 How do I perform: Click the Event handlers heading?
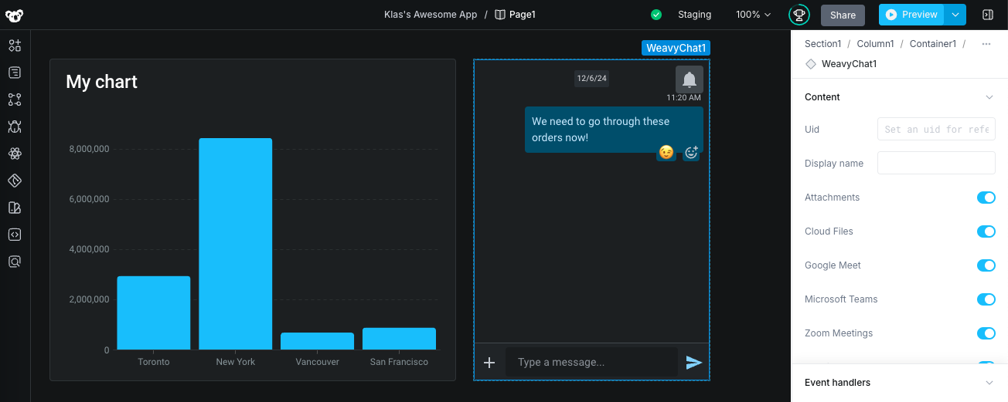[x=837, y=383]
